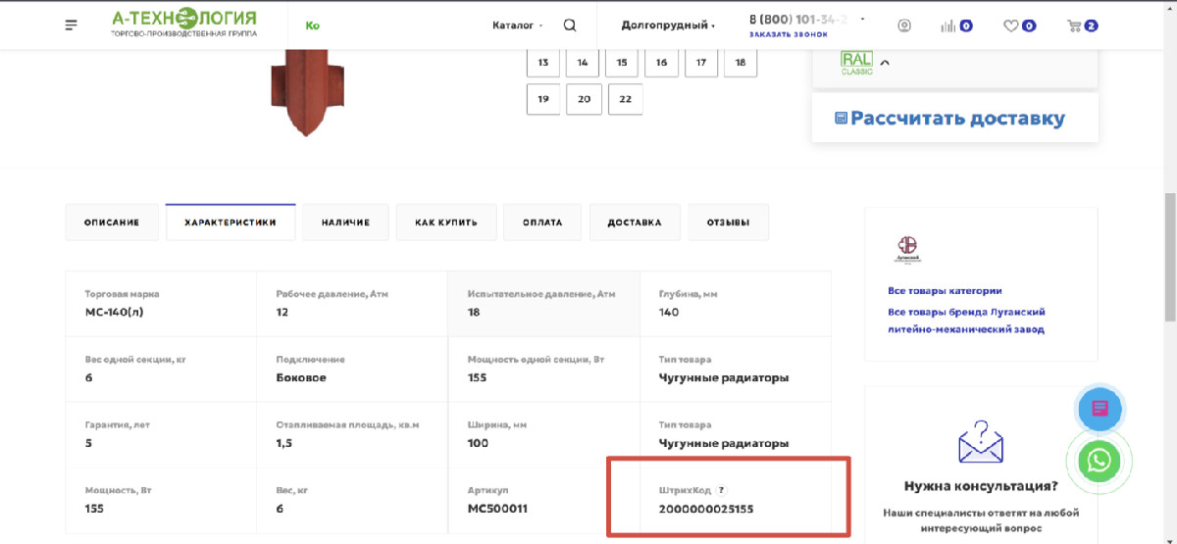Viewport: 1177px width, 544px height.
Task: Open the favorites heart icon
Action: [x=1010, y=25]
